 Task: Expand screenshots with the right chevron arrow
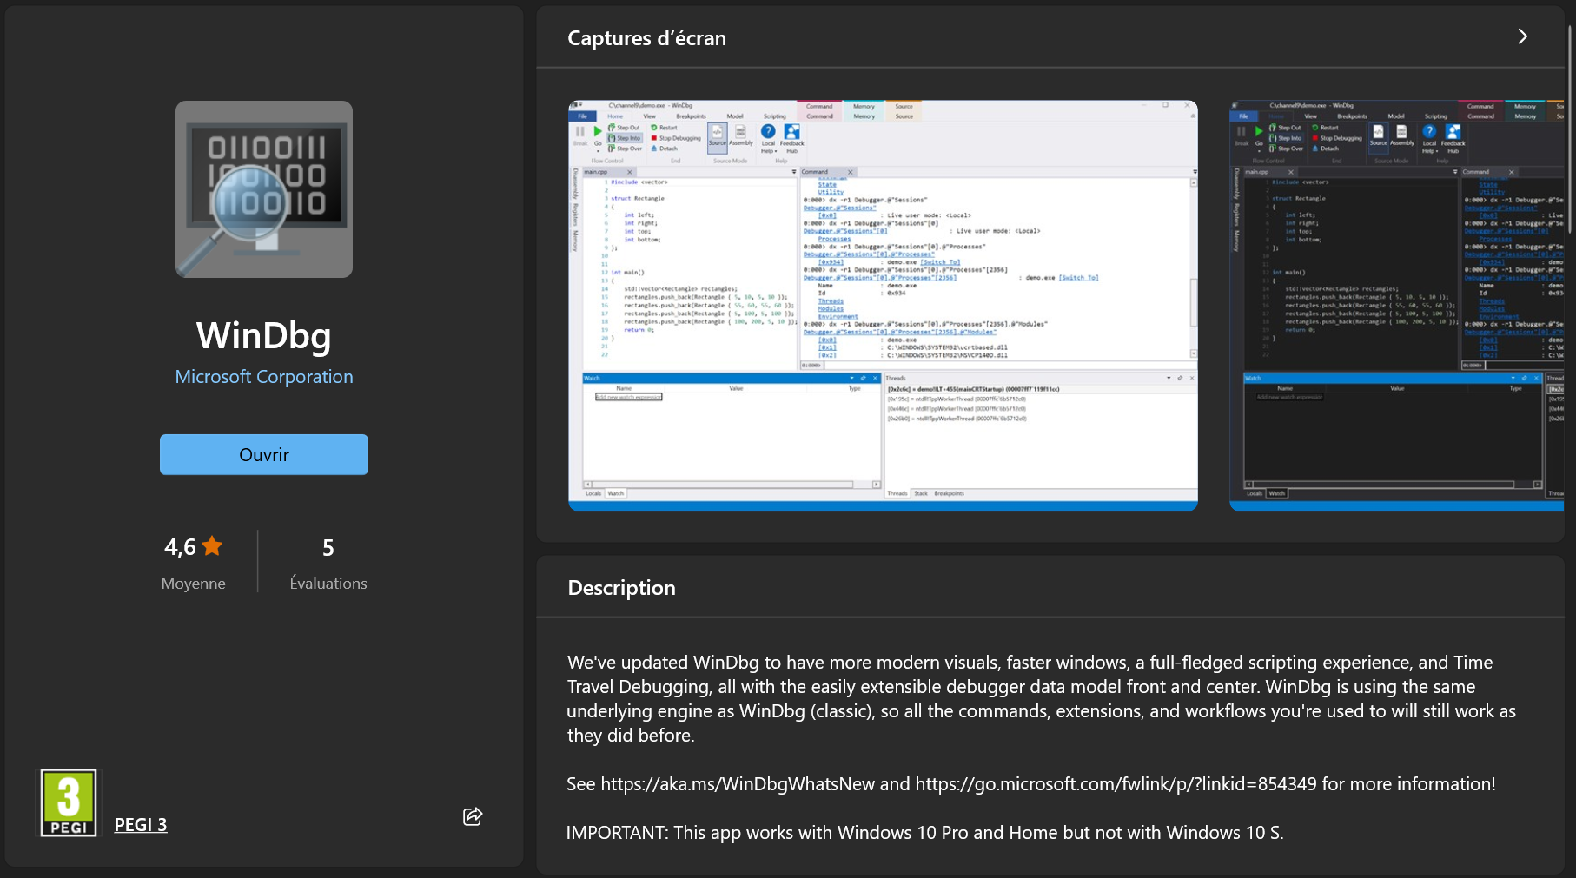[1522, 36]
